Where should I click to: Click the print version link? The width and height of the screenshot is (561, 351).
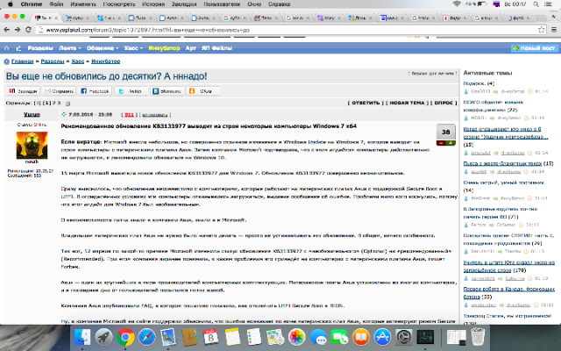click(x=432, y=74)
